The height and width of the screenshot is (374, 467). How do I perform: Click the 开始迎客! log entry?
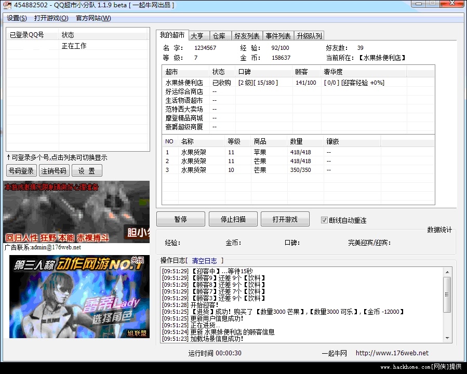190,305
